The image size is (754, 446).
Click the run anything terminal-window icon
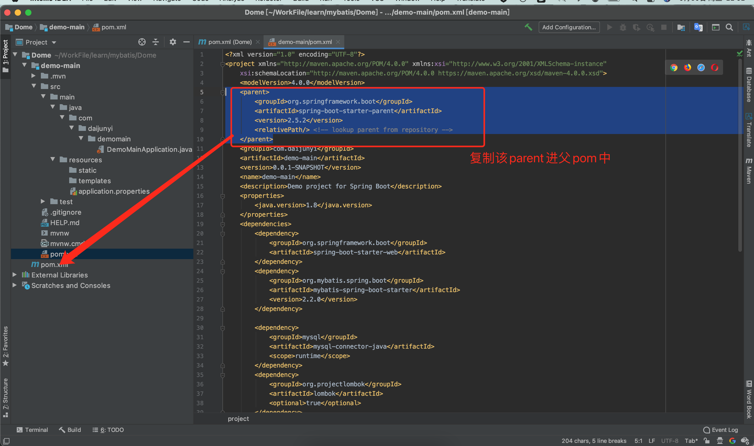(715, 27)
